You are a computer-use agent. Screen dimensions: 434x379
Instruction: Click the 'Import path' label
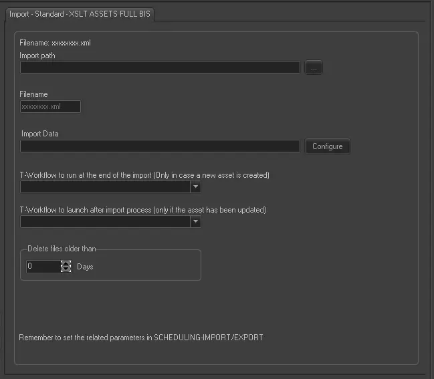(x=37, y=55)
